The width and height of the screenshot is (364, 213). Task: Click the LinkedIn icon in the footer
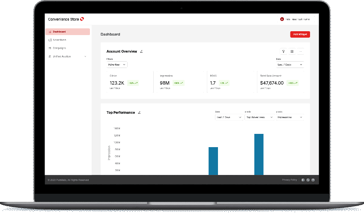pyautogui.click(x=313, y=180)
